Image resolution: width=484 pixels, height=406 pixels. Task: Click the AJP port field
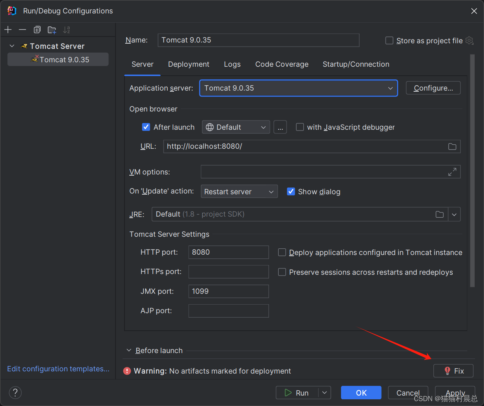(229, 311)
